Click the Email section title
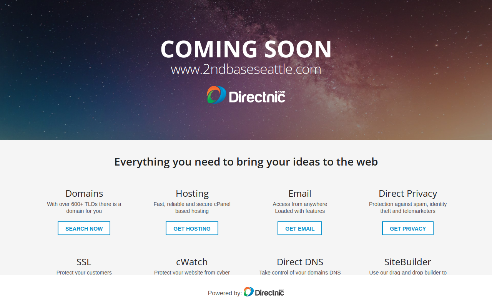The image size is (492, 308). pyautogui.click(x=300, y=193)
